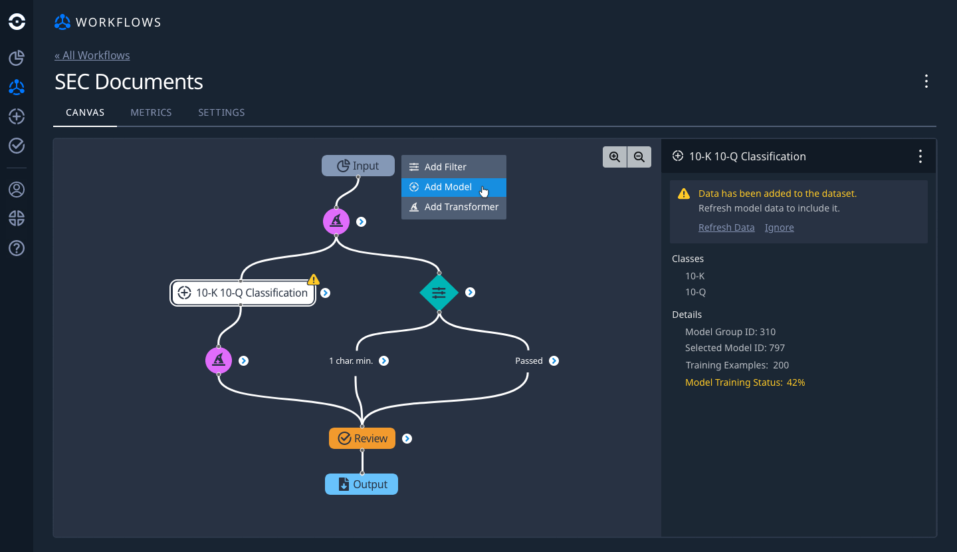Open the SETTINGS tab
This screenshot has height=552, width=957.
pos(221,112)
